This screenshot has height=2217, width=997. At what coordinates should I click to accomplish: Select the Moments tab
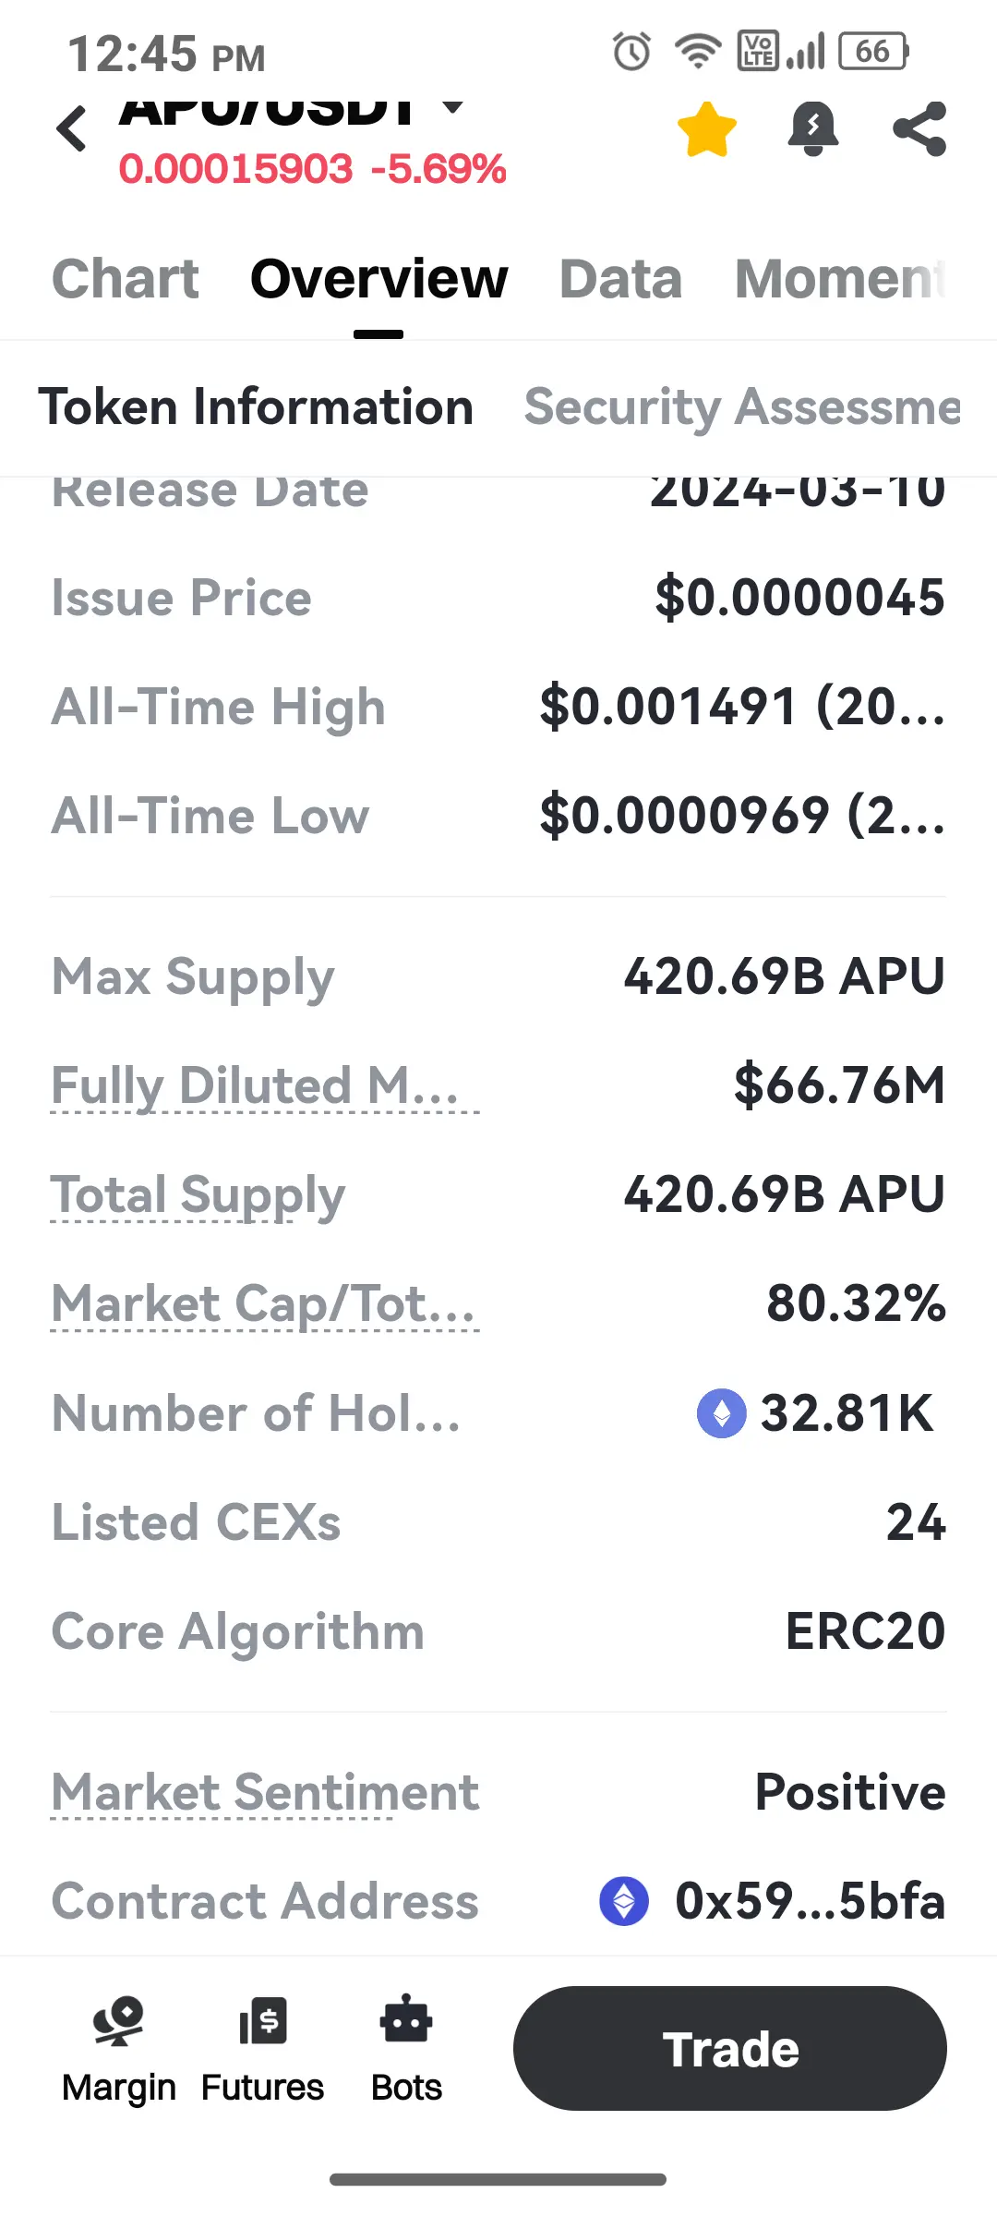click(x=840, y=278)
